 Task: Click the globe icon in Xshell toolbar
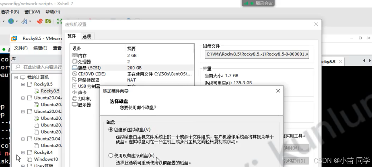11,21
